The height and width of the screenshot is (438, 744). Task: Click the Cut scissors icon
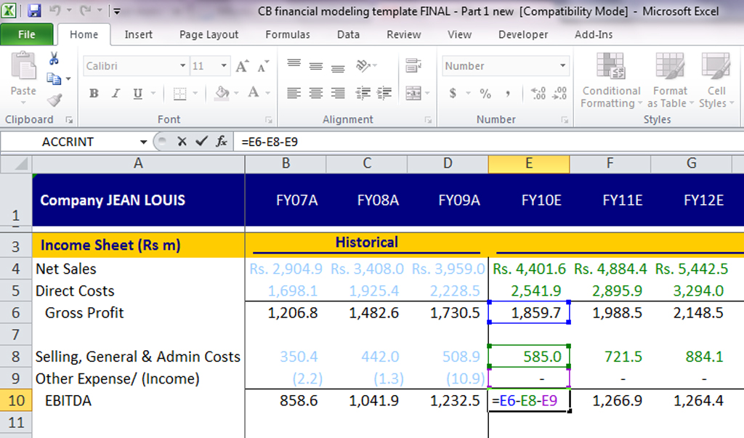click(54, 60)
